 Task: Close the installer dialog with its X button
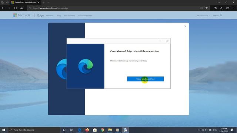coord(167,41)
